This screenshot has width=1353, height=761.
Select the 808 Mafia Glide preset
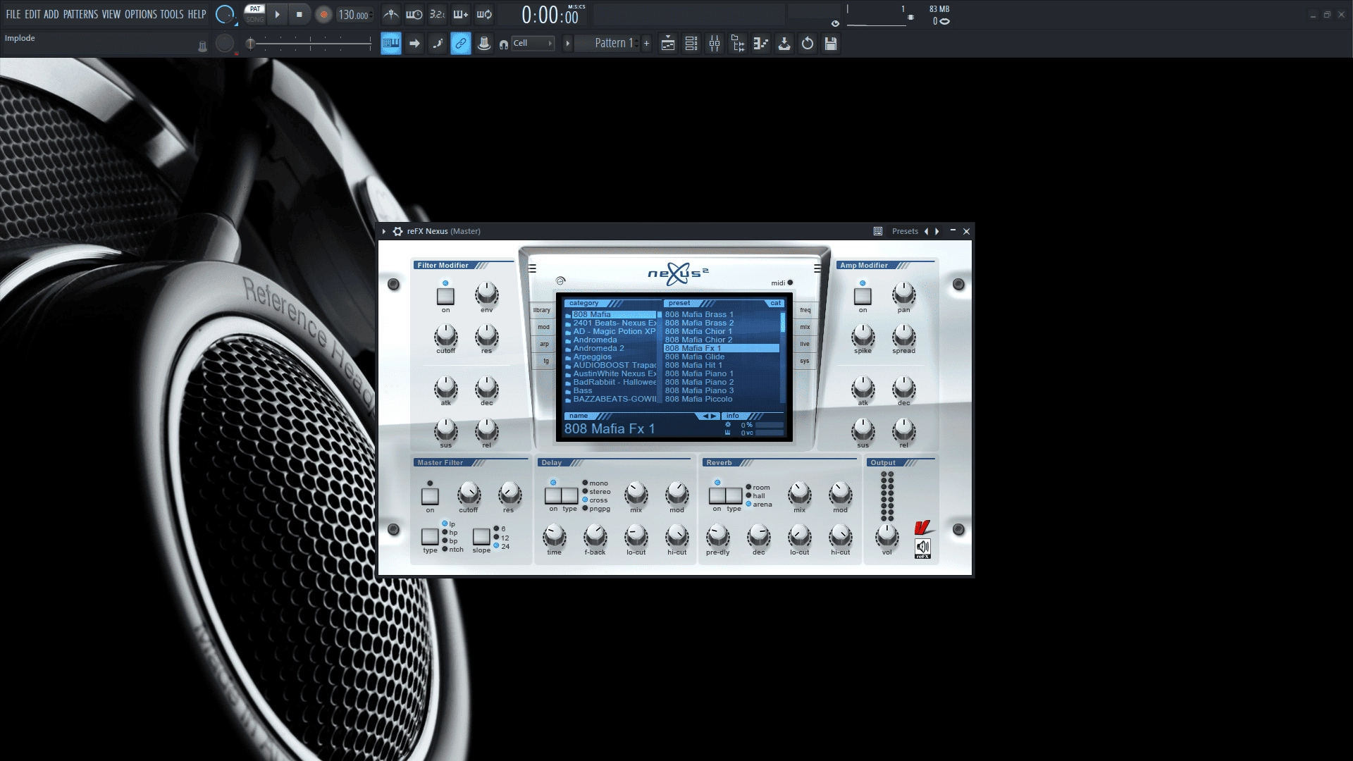(722, 357)
